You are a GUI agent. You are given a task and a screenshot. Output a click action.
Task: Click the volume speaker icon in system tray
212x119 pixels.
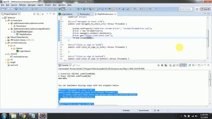[196, 116]
